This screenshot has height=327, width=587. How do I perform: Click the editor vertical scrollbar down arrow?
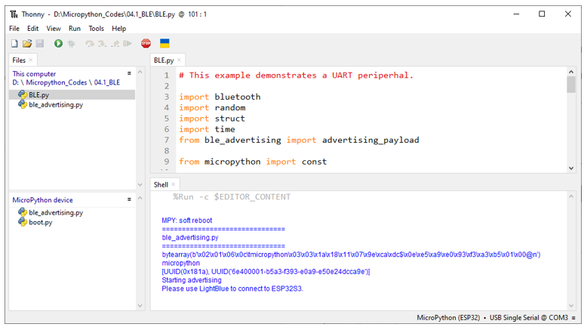coord(571,168)
